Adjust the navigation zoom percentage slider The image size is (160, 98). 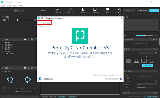(26, 20)
